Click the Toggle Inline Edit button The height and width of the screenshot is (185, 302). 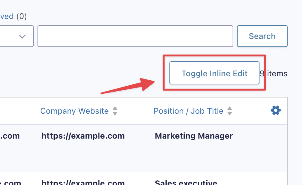[214, 74]
